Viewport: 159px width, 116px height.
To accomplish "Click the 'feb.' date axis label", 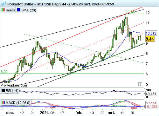I will click(79, 113).
